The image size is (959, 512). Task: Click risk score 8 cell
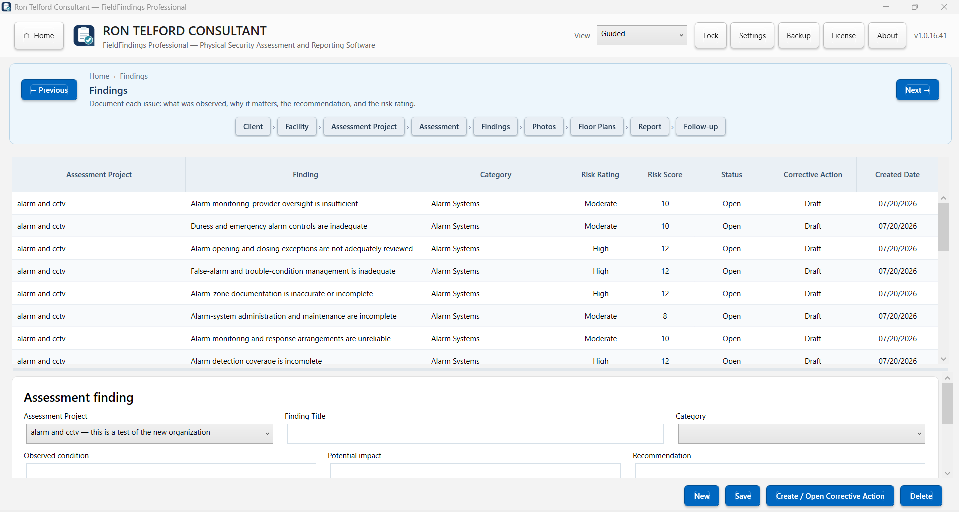coord(665,316)
